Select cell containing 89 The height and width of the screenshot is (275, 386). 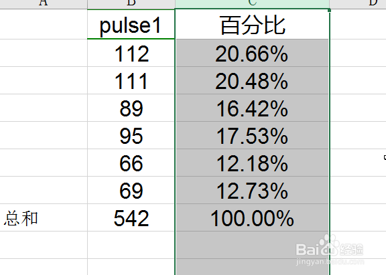pyautogui.click(x=131, y=108)
